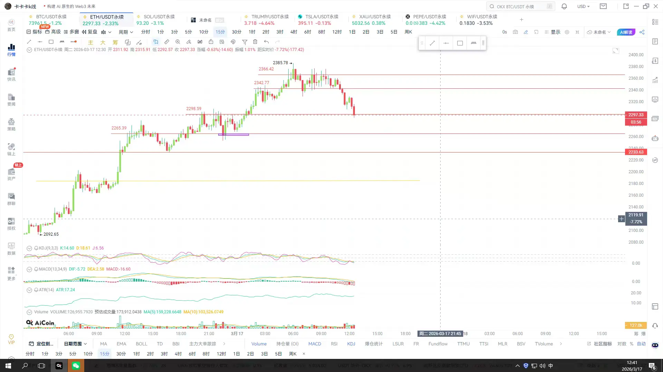This screenshot has width=663, height=372.
Task: Open candlestick chart type dropdown
Action: (106, 32)
